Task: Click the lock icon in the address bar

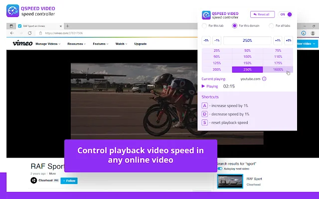Action: click(40, 33)
